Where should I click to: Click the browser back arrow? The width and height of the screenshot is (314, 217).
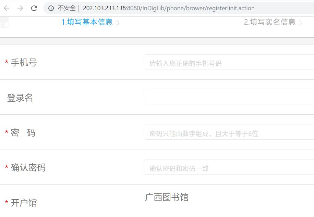[x=7, y=8]
